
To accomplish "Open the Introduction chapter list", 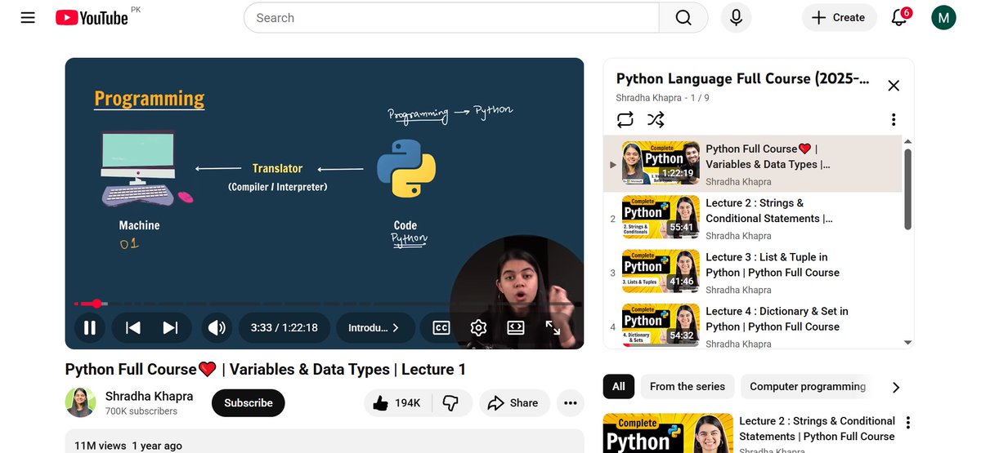I will tap(374, 327).
